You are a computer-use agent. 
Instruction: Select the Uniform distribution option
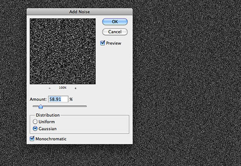pos(35,122)
